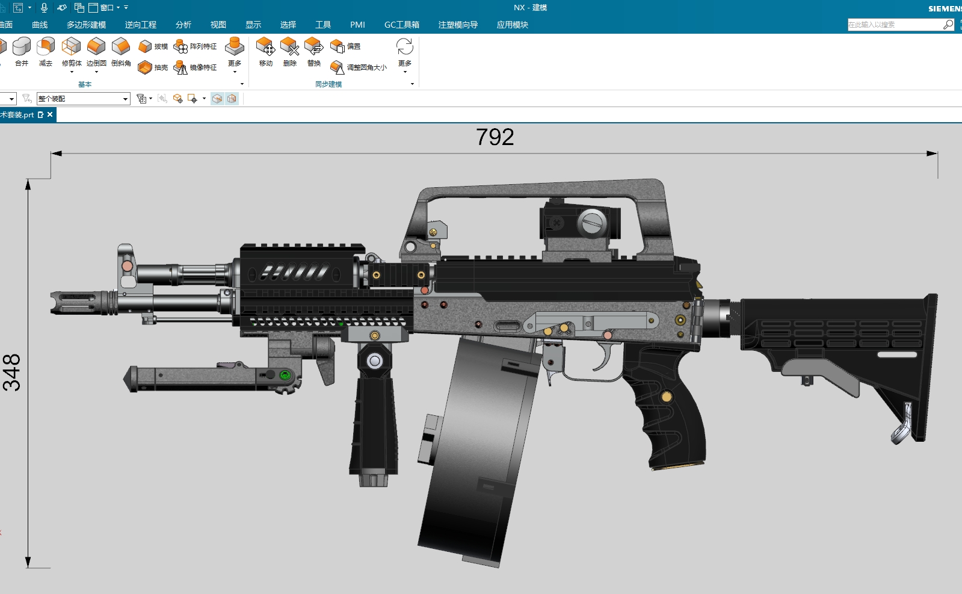Open 更多 gallery in the 同步建模 group
The image size is (962, 594).
[405, 54]
